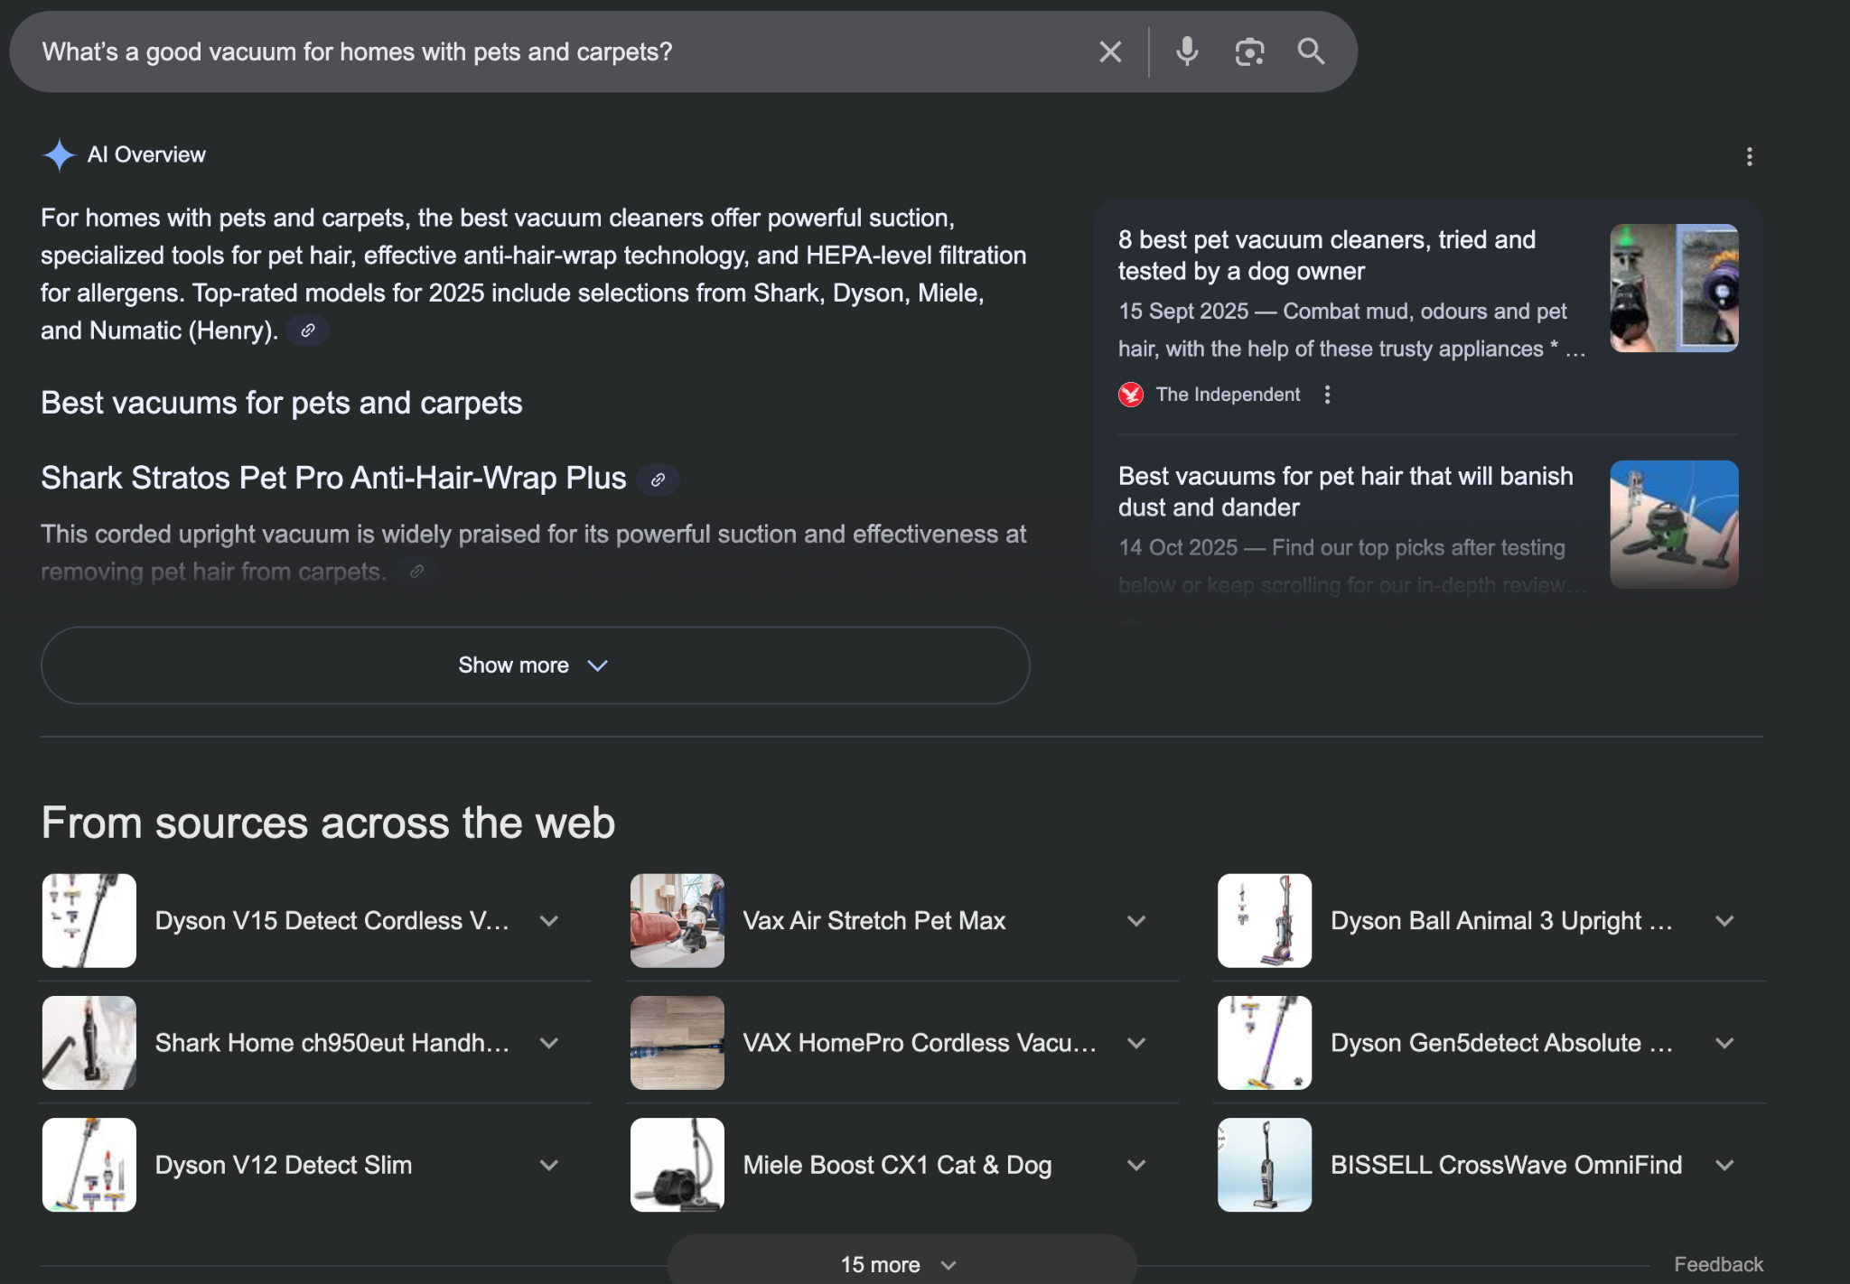Start voice search with microphone icon

pyautogui.click(x=1187, y=52)
